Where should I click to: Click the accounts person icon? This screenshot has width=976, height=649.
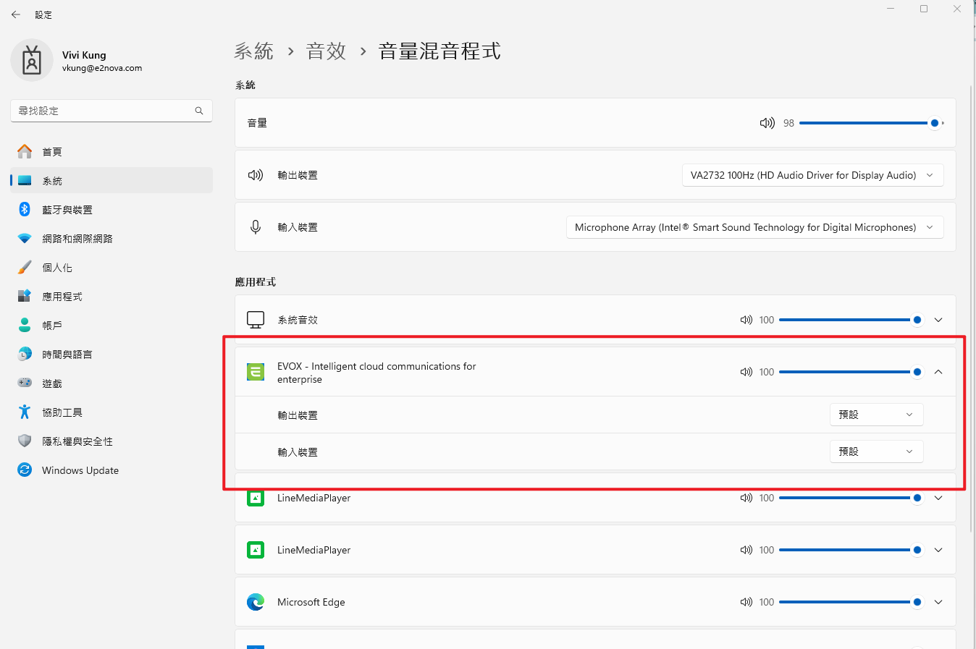point(25,325)
